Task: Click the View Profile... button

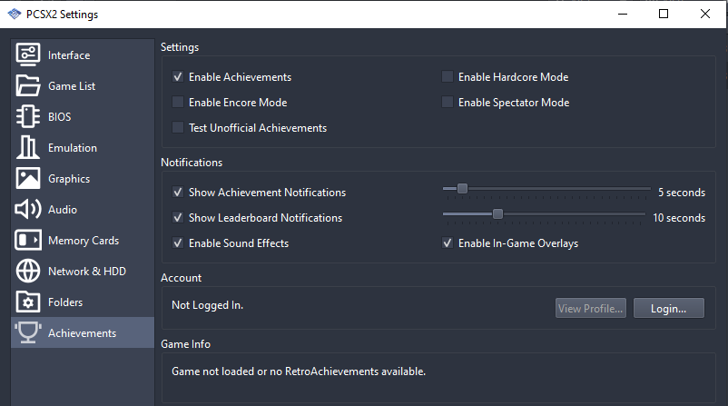Action: 591,309
